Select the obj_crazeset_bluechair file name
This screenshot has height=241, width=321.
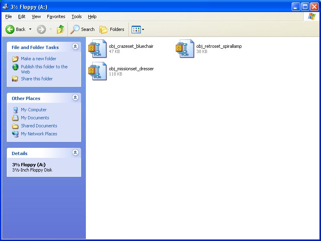[x=131, y=46]
